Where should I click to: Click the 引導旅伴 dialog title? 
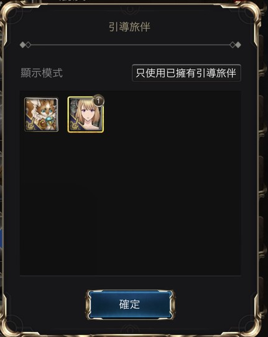tap(129, 27)
